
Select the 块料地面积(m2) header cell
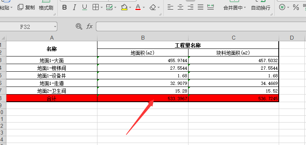coord(233,52)
